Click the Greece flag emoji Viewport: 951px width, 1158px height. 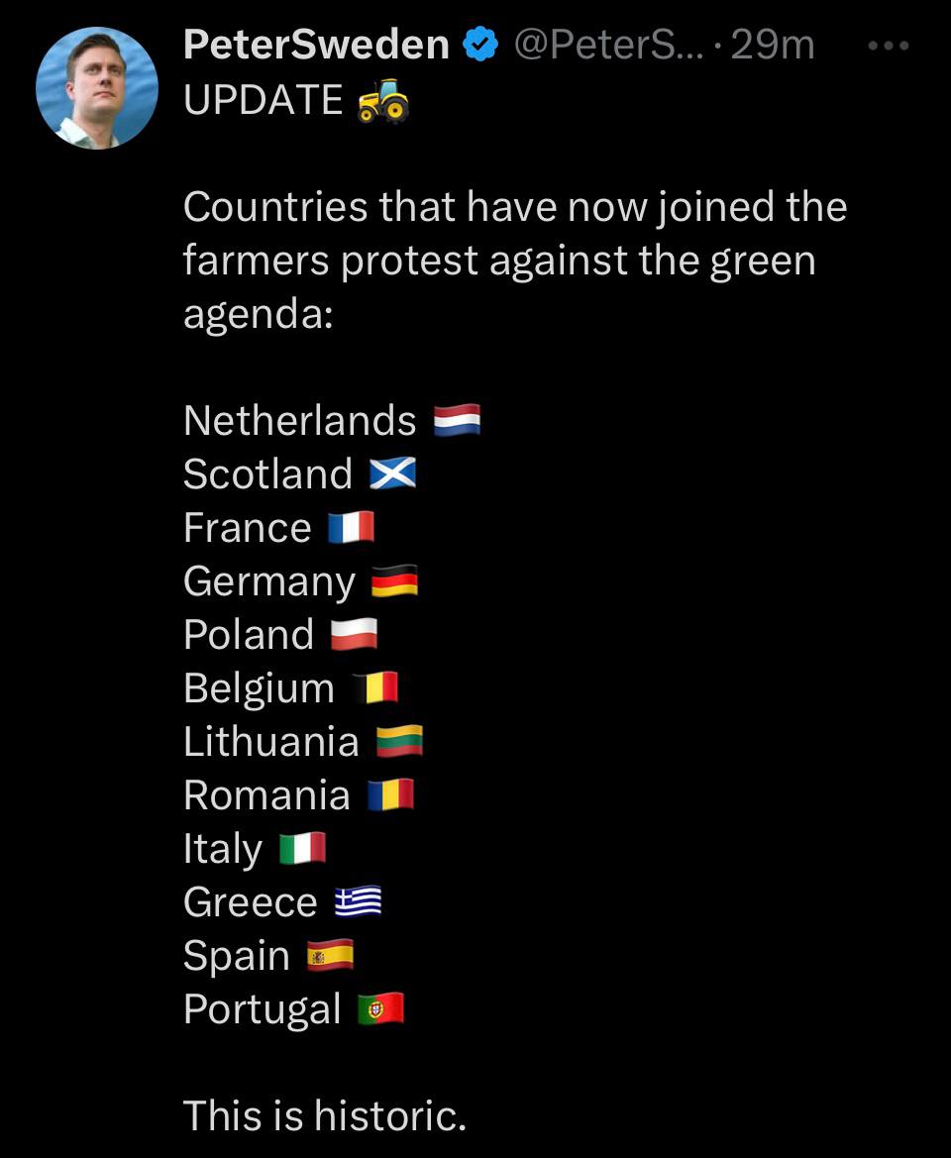tap(358, 902)
